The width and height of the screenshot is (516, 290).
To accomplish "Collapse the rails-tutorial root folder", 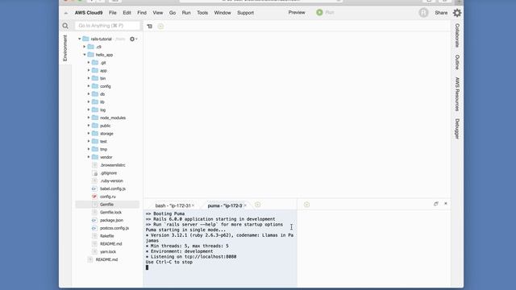I will 79,39.
